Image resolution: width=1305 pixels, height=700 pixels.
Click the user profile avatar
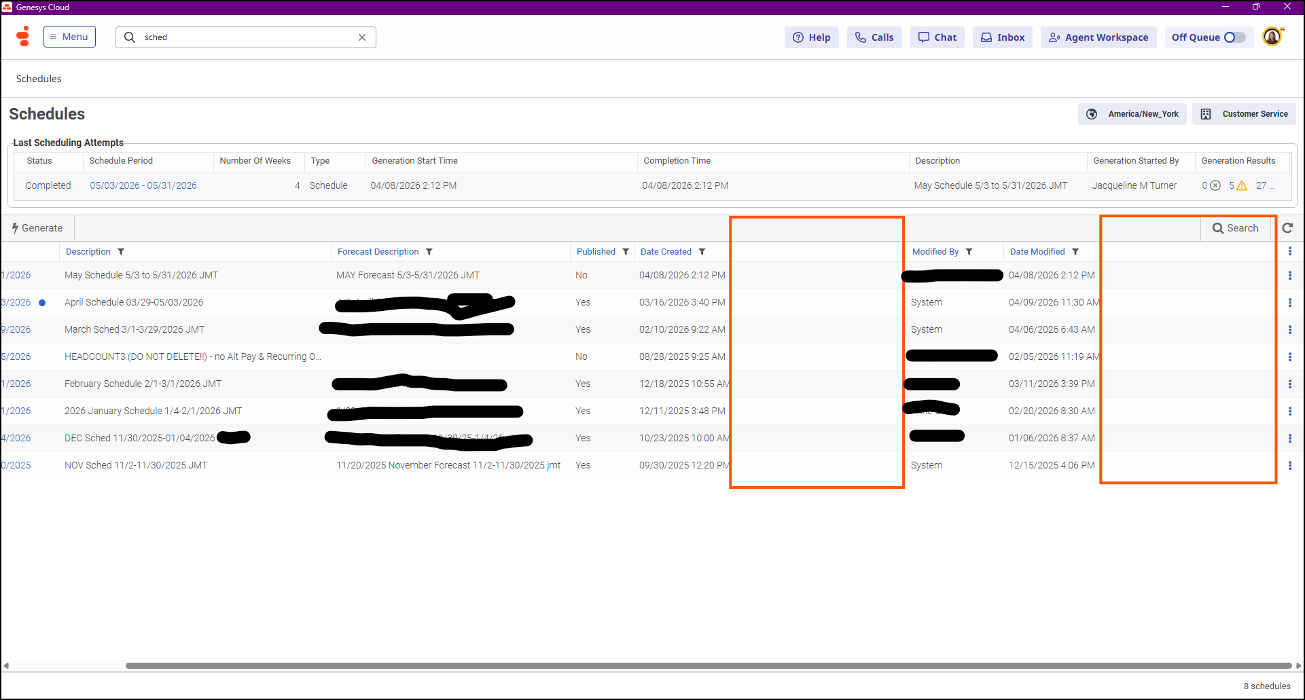click(x=1272, y=37)
